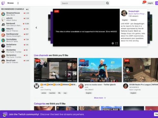Click tarik avatar below stream card
158x118 pixels.
coord(81,86)
